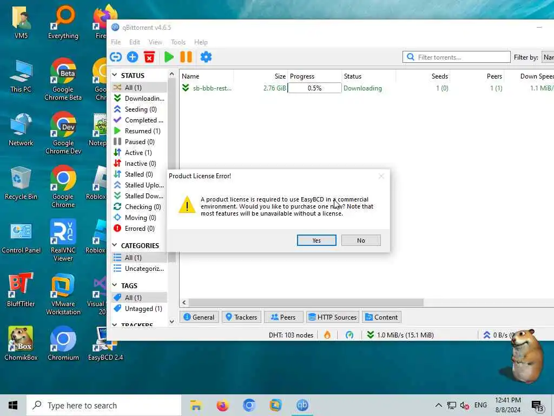Switch to the HTTP Sources tab
Viewport: 554px width, 416px height.
(333, 317)
